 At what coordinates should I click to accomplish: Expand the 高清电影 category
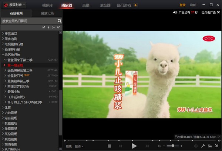(x=3, y=144)
